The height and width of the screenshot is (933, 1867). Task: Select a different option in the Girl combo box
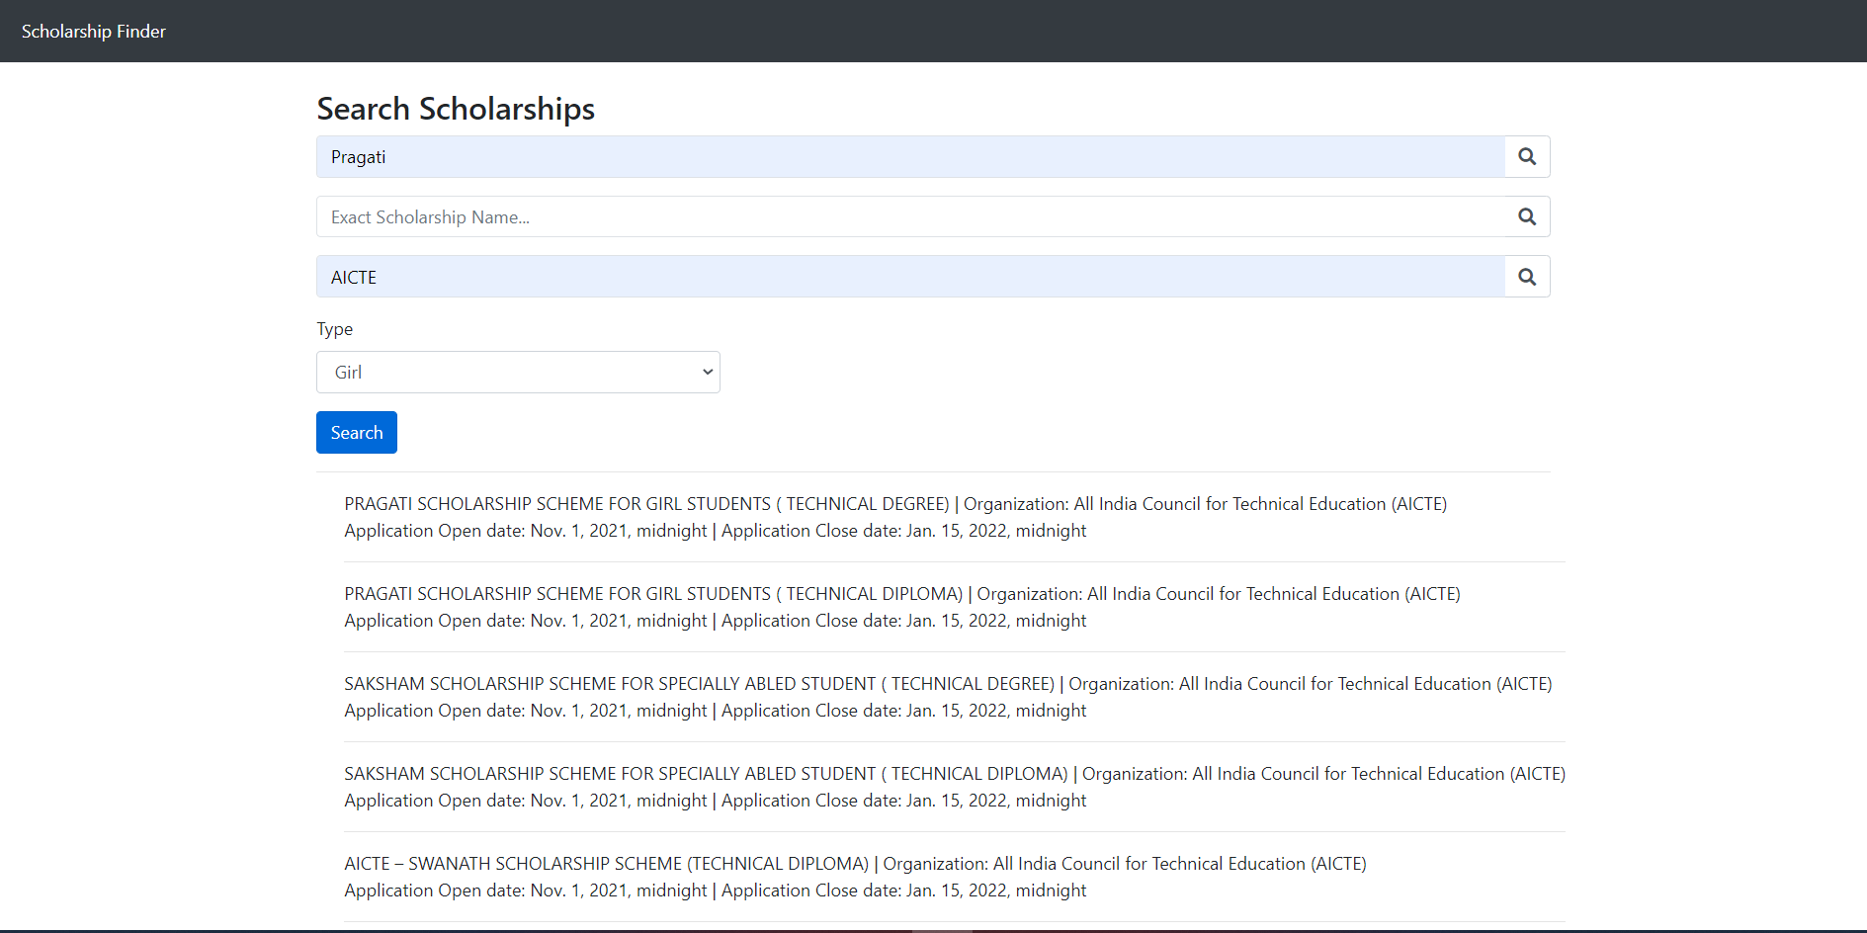(x=518, y=372)
